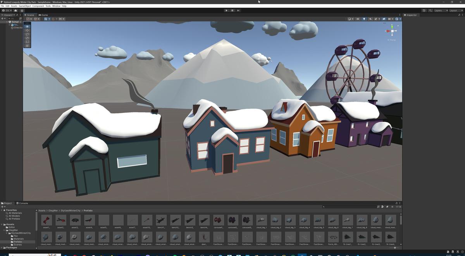Open the draw mode shading dropdown
Image resolution: width=465 pixels, height=256 pixels.
(350, 19)
